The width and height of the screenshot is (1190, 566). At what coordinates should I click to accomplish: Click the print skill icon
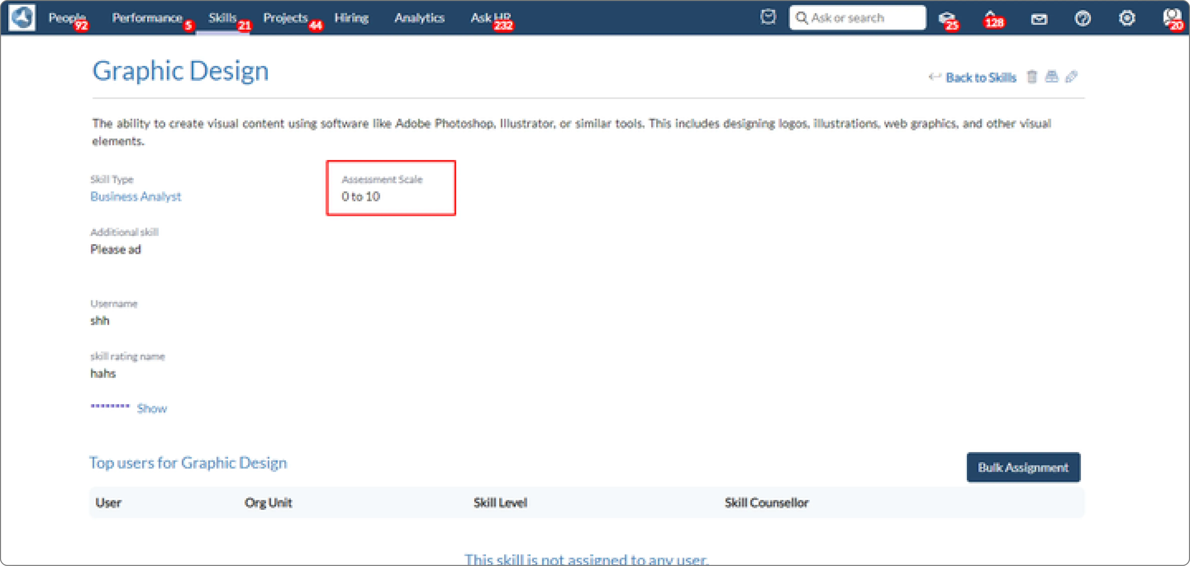click(1052, 76)
